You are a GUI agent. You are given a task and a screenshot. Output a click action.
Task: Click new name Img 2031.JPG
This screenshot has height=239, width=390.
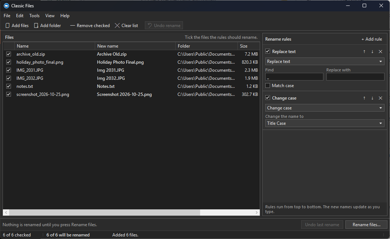click(110, 70)
